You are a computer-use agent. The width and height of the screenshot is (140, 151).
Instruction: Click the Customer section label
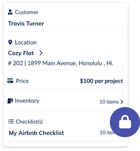pos(27,12)
